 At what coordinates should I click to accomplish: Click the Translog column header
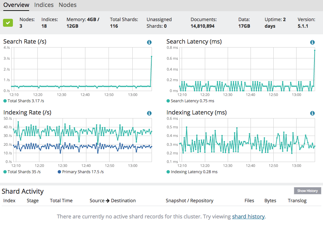(297, 201)
